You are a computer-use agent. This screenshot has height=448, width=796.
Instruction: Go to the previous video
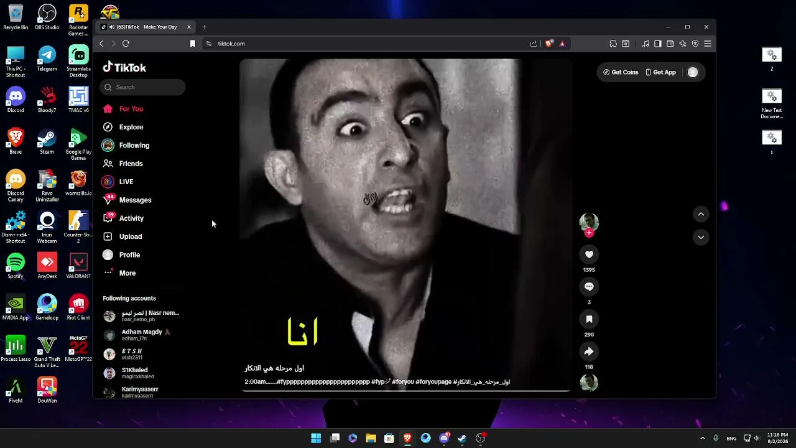pyautogui.click(x=701, y=214)
